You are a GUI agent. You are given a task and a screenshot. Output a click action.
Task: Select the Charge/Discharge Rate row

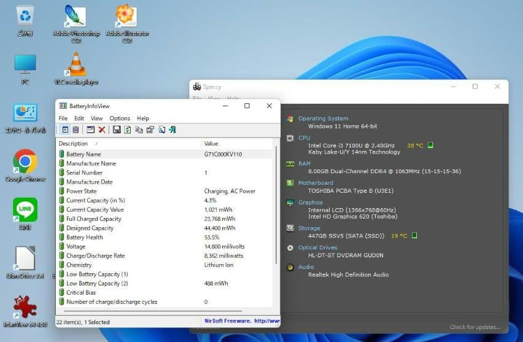coord(165,256)
